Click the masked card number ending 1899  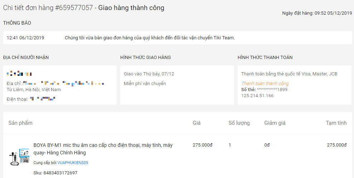click(x=272, y=90)
